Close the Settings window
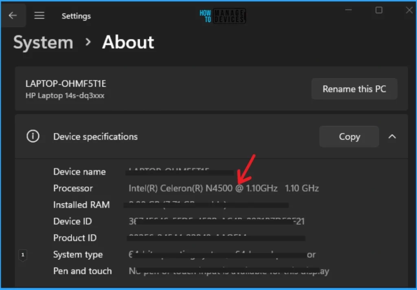 (409, 10)
